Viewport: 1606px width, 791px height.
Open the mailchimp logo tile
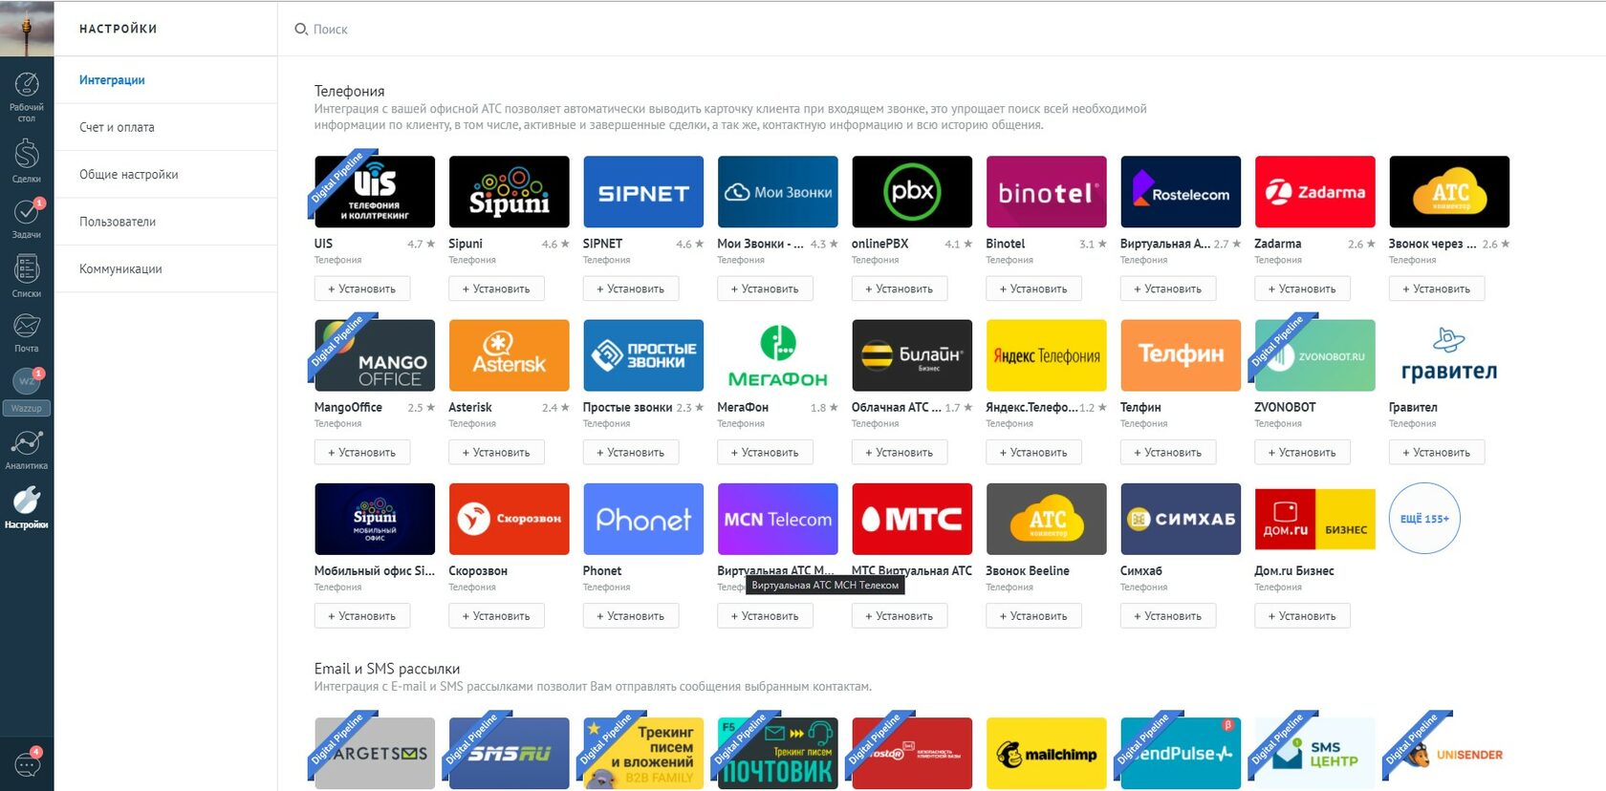click(1046, 753)
